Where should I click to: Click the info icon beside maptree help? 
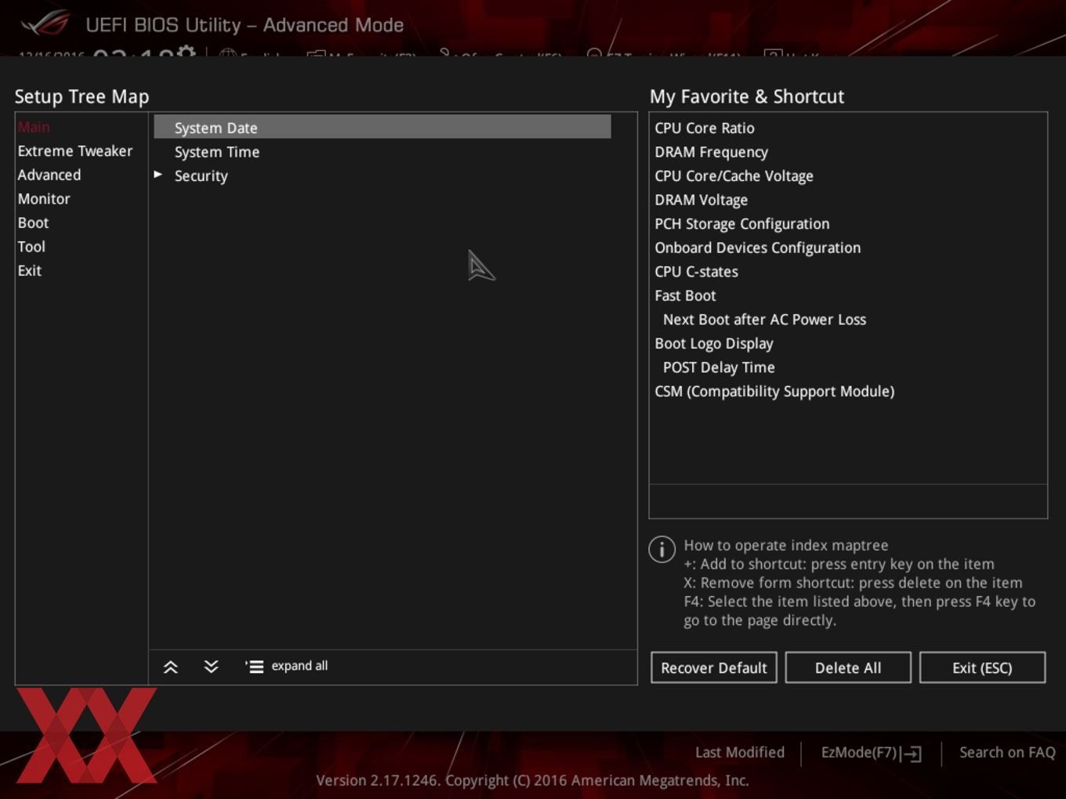tap(662, 549)
